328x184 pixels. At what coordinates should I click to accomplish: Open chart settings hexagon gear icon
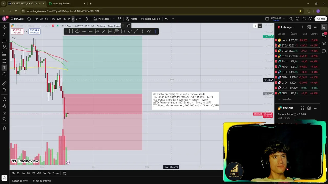click(298, 19)
